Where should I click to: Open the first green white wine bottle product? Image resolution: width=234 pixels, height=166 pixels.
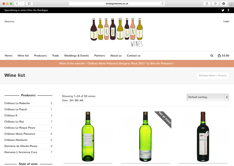(88, 136)
